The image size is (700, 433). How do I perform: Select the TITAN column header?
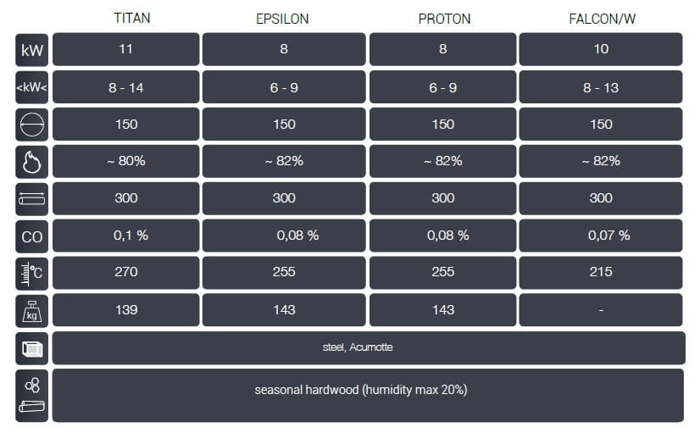126,19
